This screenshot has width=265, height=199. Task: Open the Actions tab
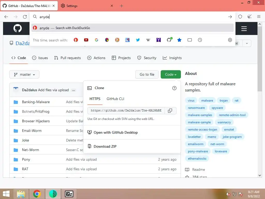click(x=96, y=58)
